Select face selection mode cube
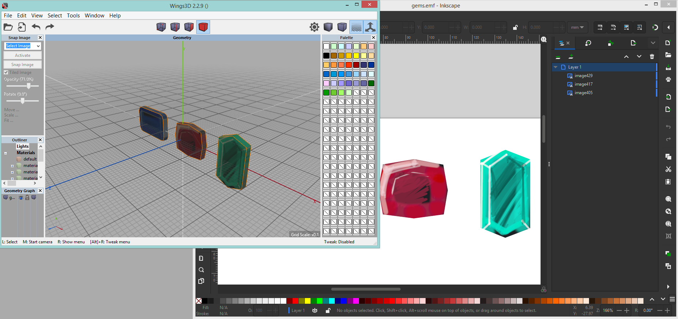Image resolution: width=678 pixels, height=319 pixels. (x=189, y=27)
